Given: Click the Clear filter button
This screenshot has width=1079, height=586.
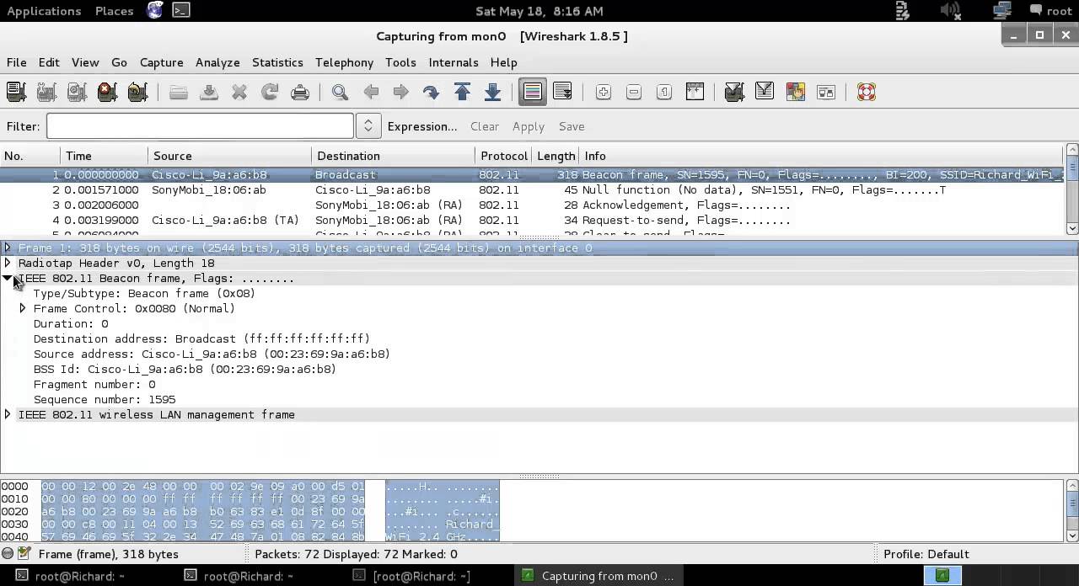Looking at the screenshot, I should (485, 126).
